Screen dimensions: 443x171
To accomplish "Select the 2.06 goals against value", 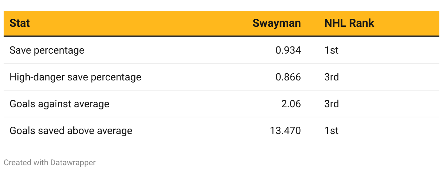I will click(291, 104).
